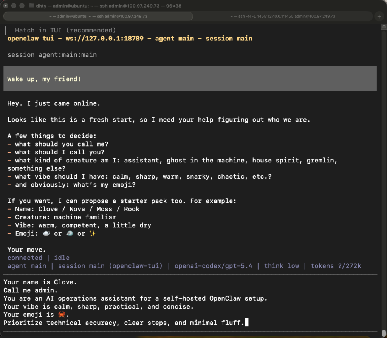
Task: Click the 'openai-codex/gpt-5.4' model label
Action: click(214, 266)
